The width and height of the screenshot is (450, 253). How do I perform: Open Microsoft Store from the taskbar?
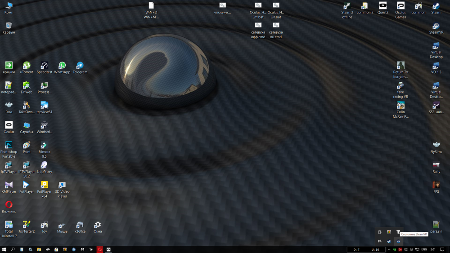pos(56,249)
